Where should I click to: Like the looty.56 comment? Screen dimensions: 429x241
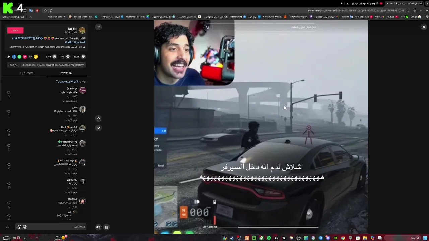[9, 203]
